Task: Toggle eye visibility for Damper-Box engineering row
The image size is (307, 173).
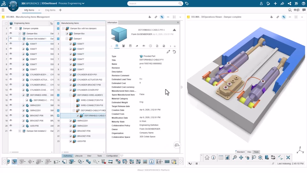Action: click(11, 33)
